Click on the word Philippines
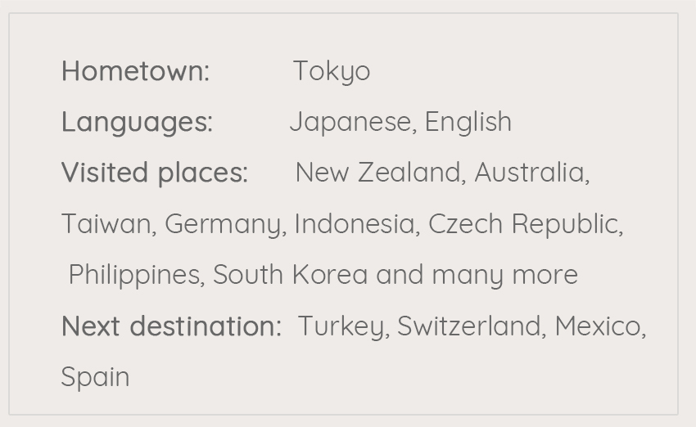 [x=133, y=275]
